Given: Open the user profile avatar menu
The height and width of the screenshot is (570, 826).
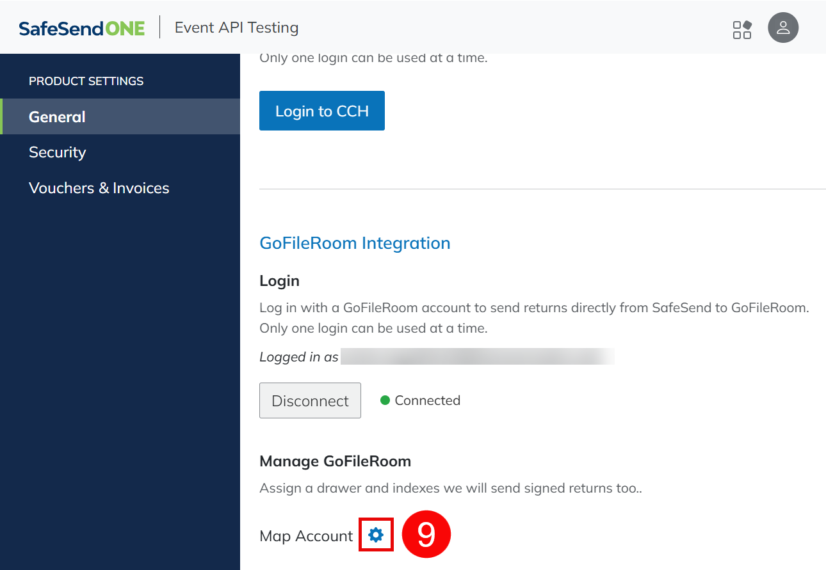Looking at the screenshot, I should pos(782,28).
